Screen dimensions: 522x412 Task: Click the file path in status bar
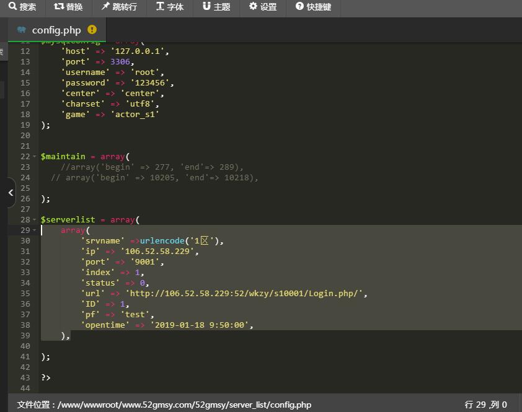(x=164, y=405)
